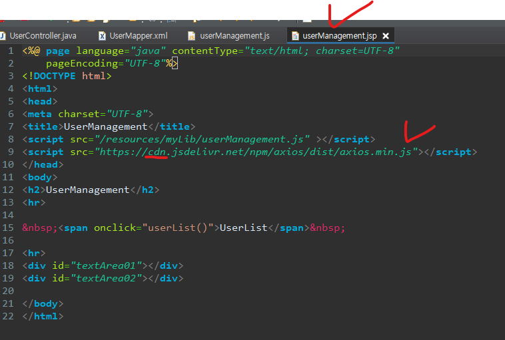505x340 pixels.
Task: Click the "userList()" handler string
Action: (x=178, y=228)
